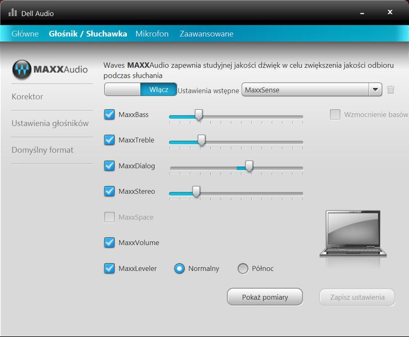Select the Normalny radio button
Viewport: 409px width, 337px height.
(179, 268)
